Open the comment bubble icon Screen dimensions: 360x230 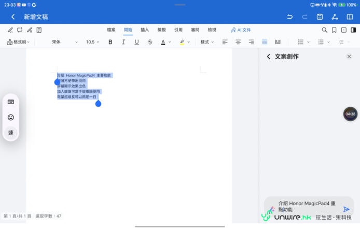coord(20,30)
